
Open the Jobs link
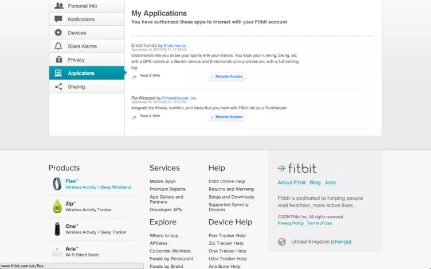(330, 183)
